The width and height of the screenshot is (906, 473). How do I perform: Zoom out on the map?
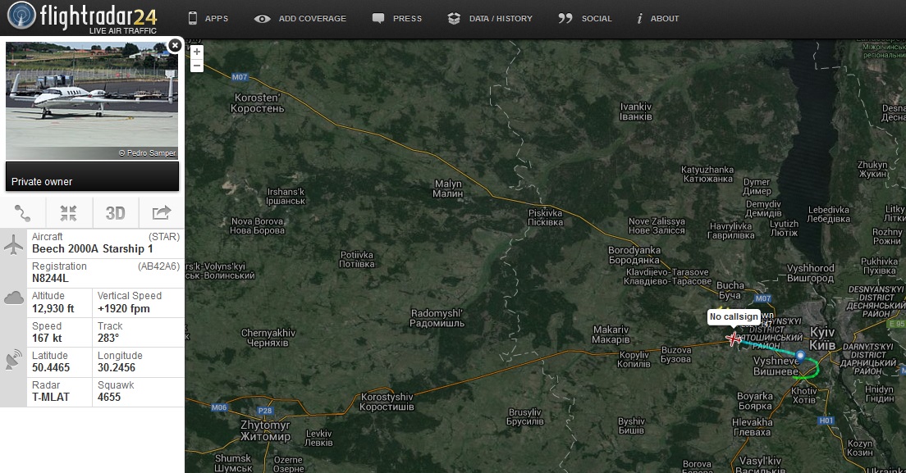[196, 66]
